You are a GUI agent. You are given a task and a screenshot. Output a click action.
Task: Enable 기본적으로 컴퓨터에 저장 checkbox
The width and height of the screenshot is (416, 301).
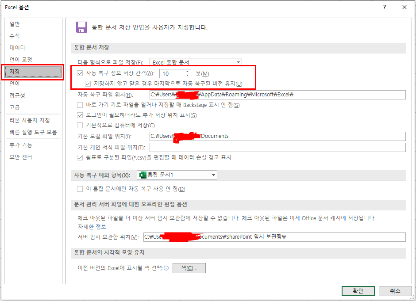click(x=80, y=125)
